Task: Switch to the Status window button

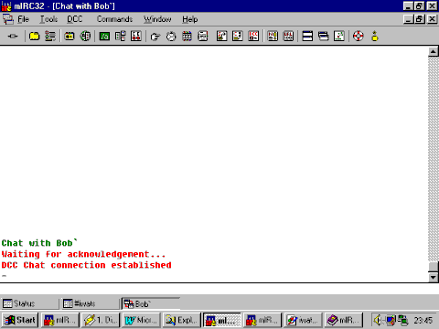Action: [29, 303]
